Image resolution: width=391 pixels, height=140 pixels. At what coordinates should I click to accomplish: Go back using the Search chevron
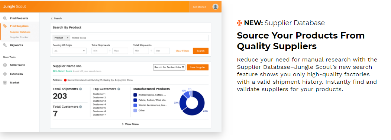[52, 19]
